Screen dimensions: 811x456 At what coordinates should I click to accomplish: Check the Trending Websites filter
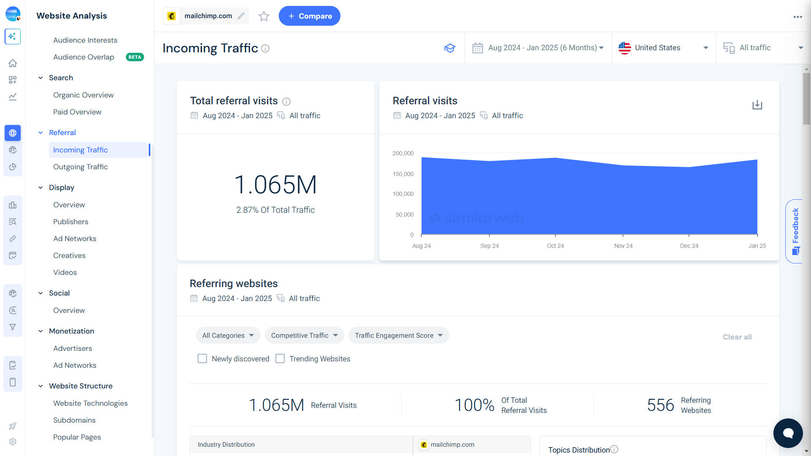coord(280,358)
